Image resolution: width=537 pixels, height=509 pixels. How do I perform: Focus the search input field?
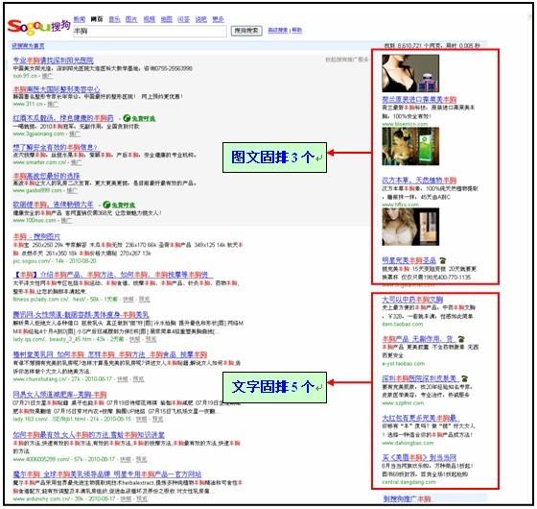[150, 31]
